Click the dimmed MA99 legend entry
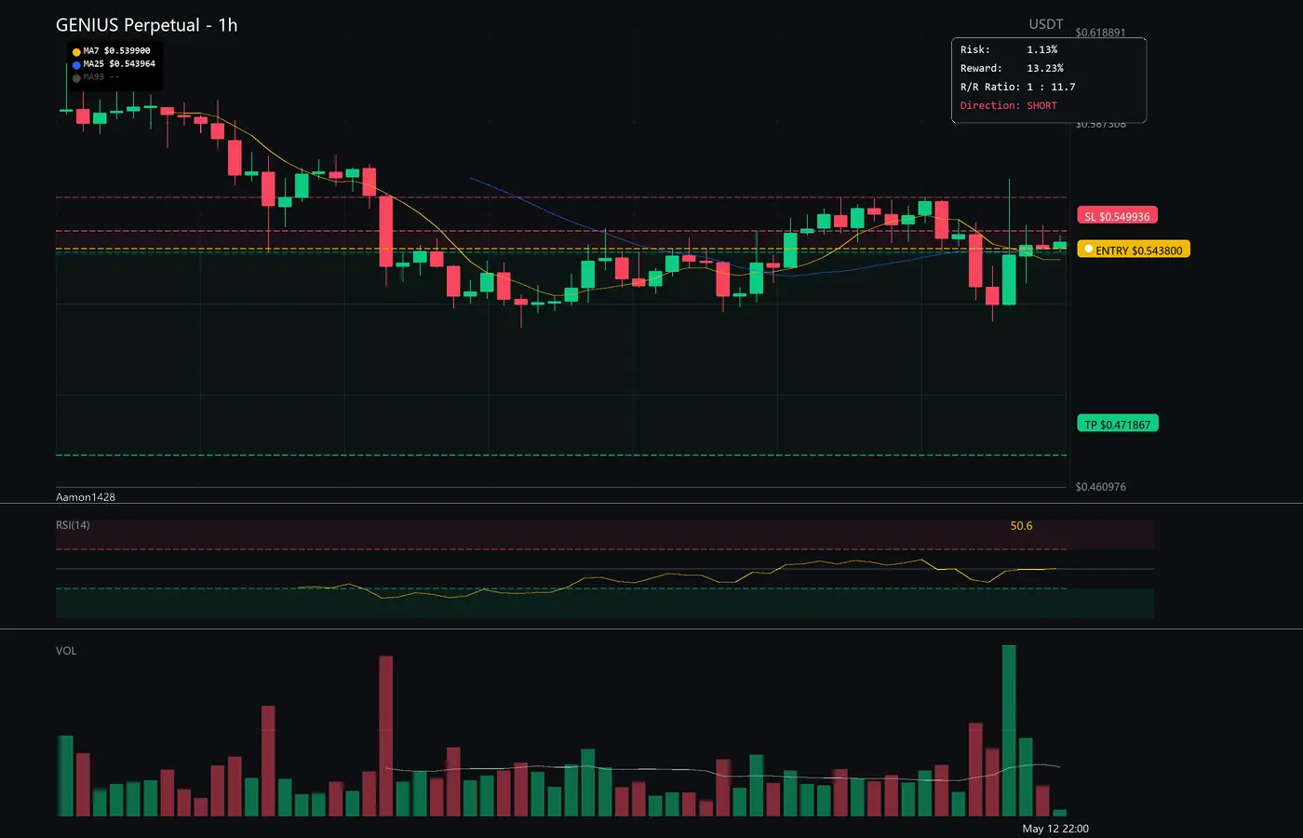The width and height of the screenshot is (1303, 838). pyautogui.click(x=96, y=77)
